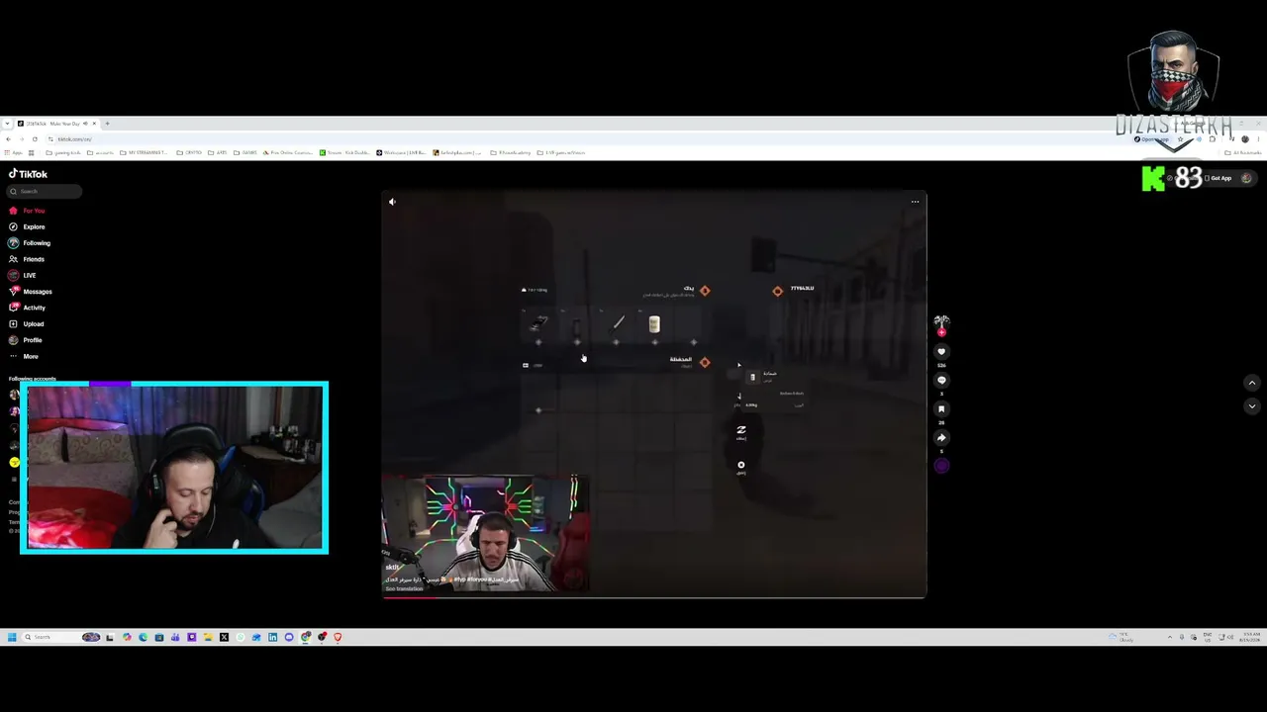The width and height of the screenshot is (1267, 712).
Task: Go back with the browser back arrow
Action: point(8,139)
